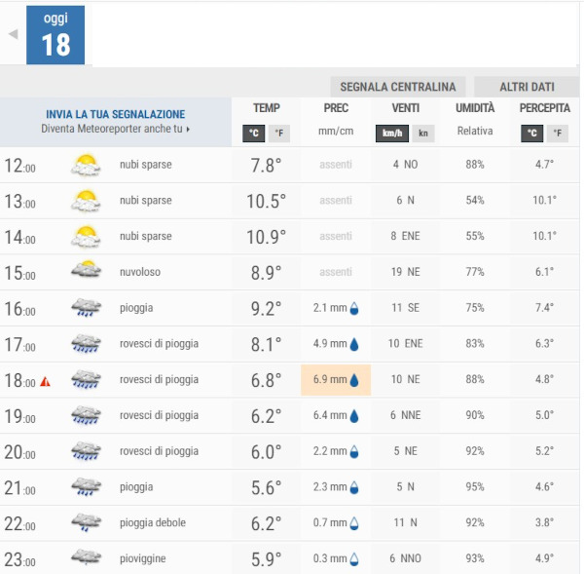Click the highlighted 6.9 mm precipitation cell
The height and width of the screenshot is (574, 584).
click(336, 380)
